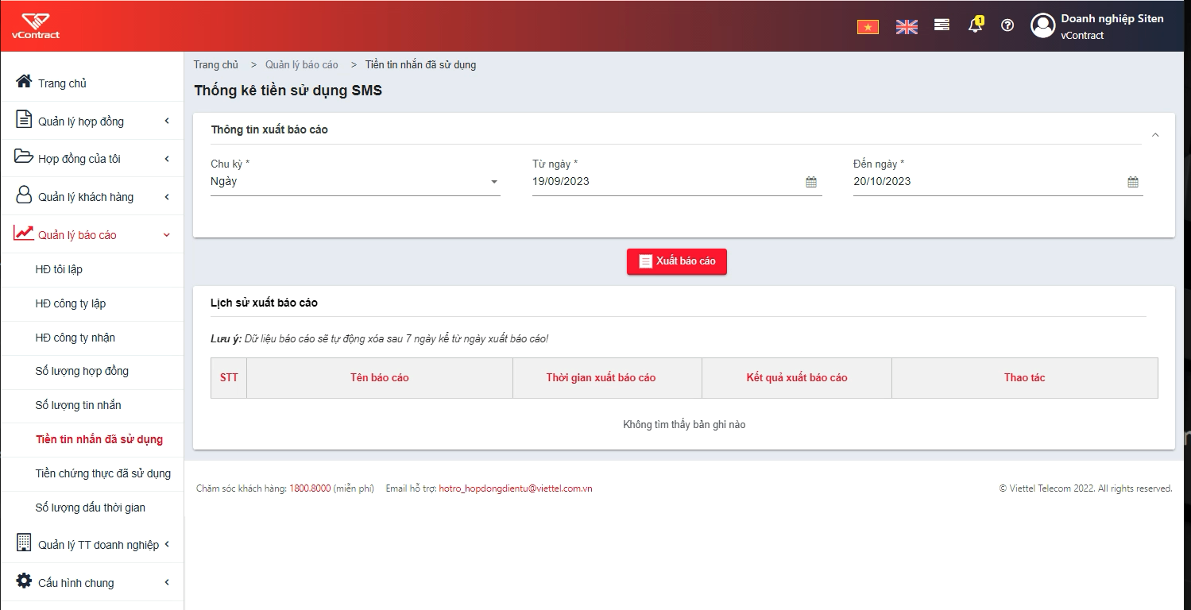Select Số lượng tin nhắn menu item
This screenshot has width=1191, height=610.
click(79, 405)
